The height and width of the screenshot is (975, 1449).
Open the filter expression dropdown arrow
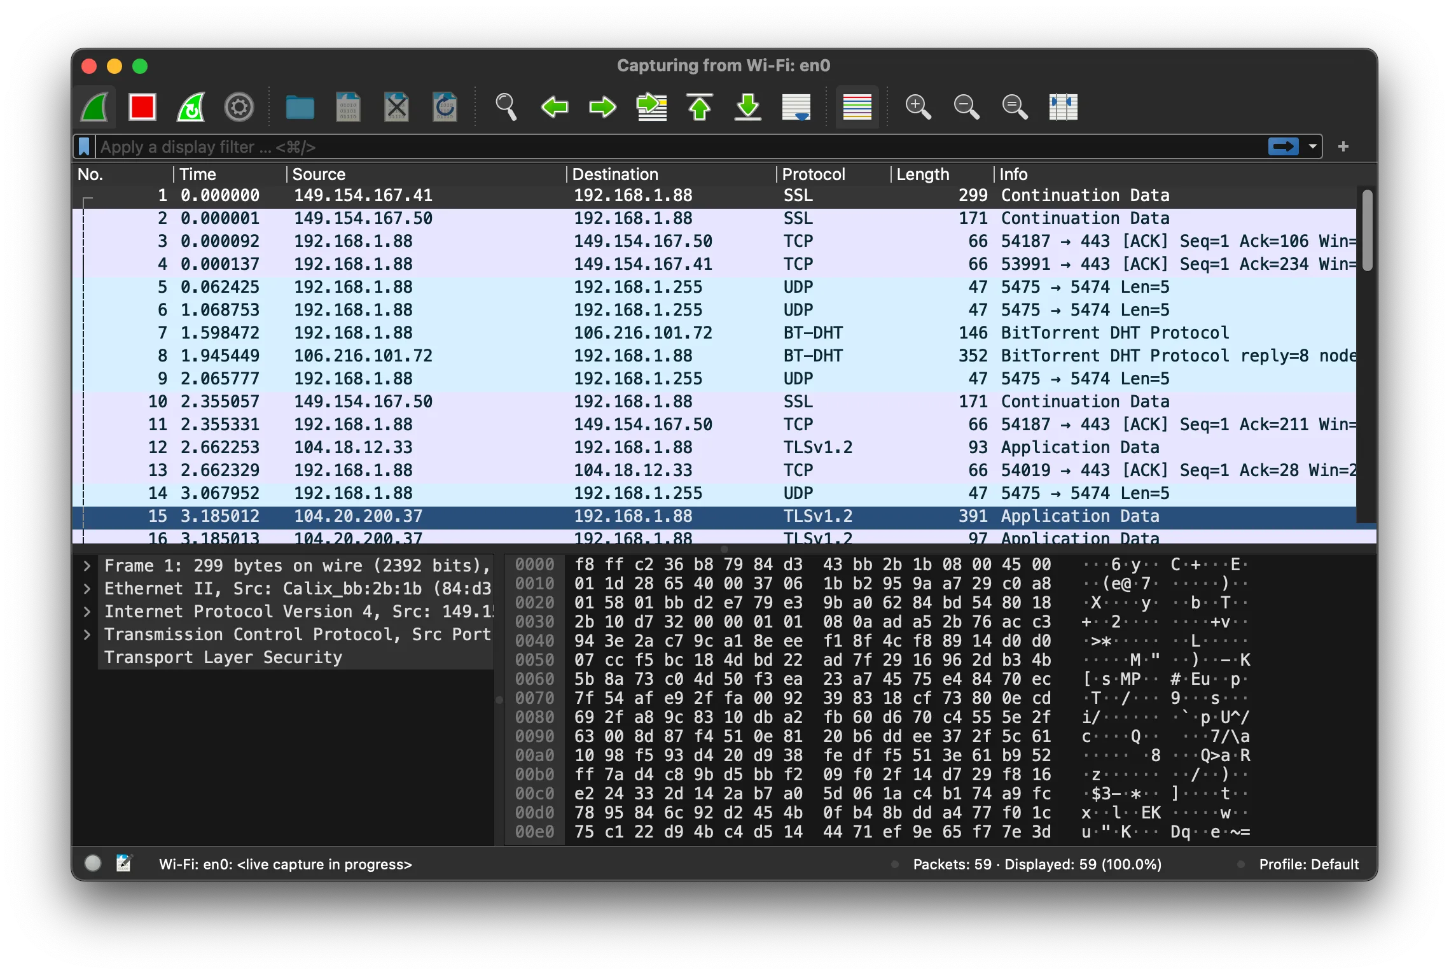1312,146
